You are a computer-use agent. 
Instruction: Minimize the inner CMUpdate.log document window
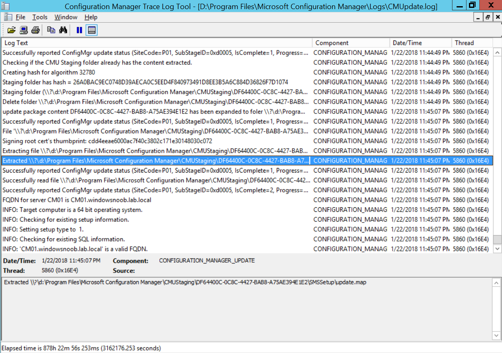[x=478, y=17]
